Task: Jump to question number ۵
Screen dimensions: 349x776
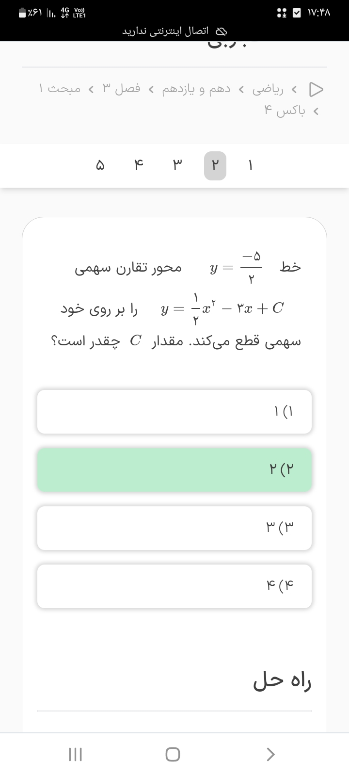Action: point(100,166)
